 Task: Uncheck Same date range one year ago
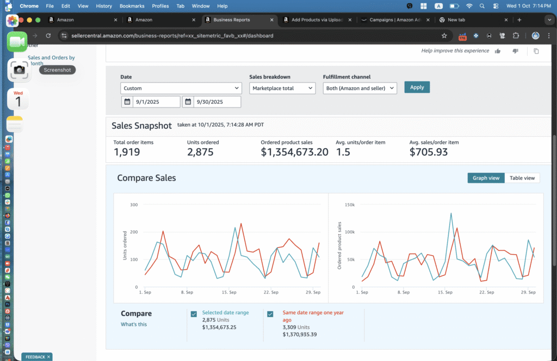tap(270, 314)
